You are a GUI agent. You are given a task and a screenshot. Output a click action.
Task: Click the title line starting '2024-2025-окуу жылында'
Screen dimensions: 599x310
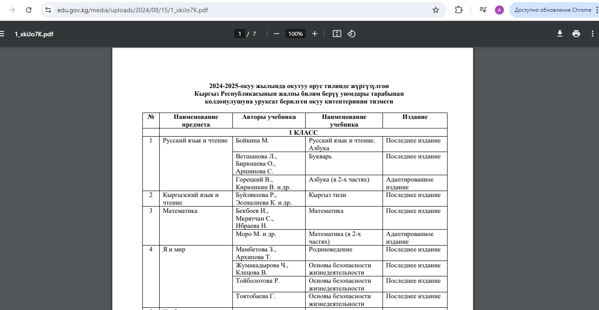[x=299, y=86]
